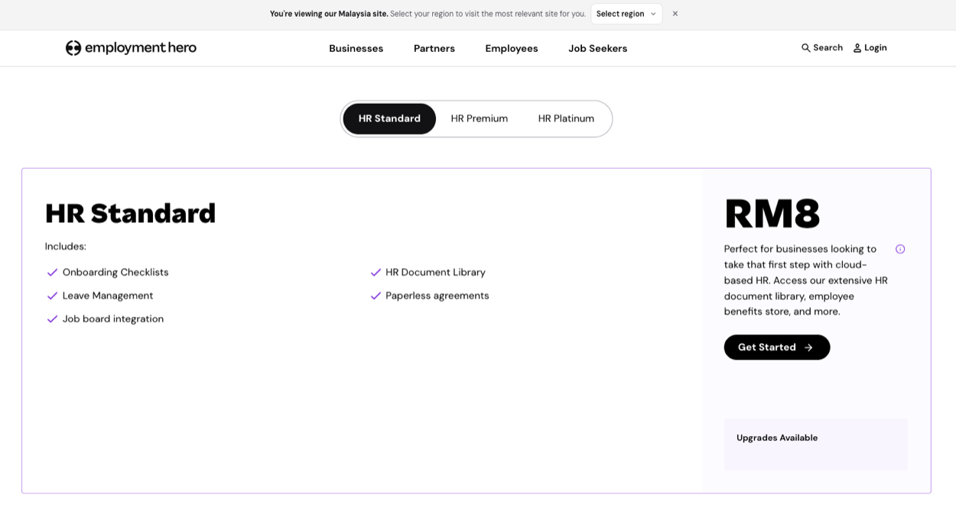Select the HR Standard plan tab
956x517 pixels.
point(389,118)
